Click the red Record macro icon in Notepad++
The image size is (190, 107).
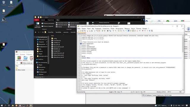[x=142, y=31]
